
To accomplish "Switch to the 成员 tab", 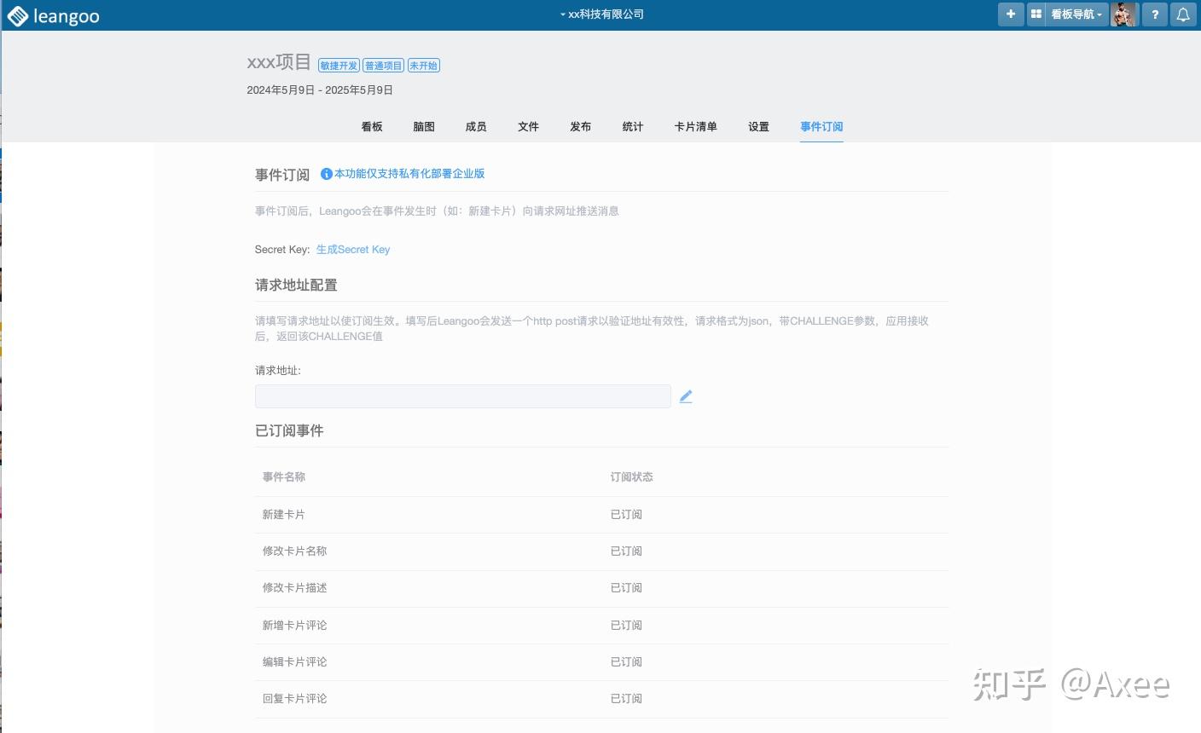I will (476, 126).
